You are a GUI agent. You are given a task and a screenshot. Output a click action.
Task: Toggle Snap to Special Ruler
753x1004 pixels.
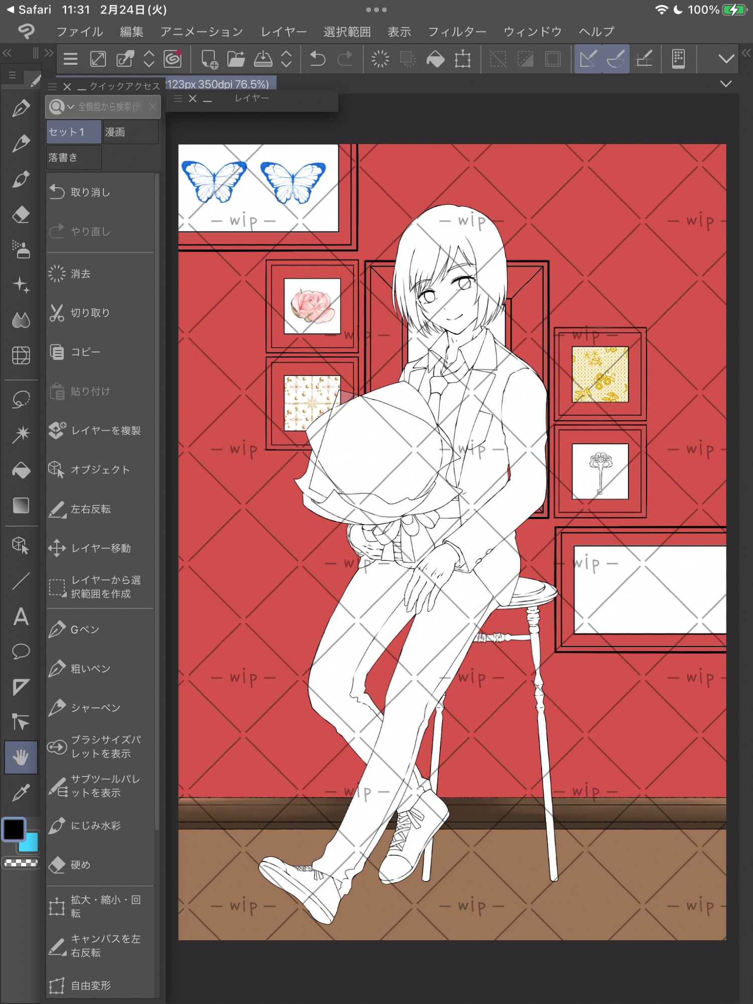click(615, 59)
